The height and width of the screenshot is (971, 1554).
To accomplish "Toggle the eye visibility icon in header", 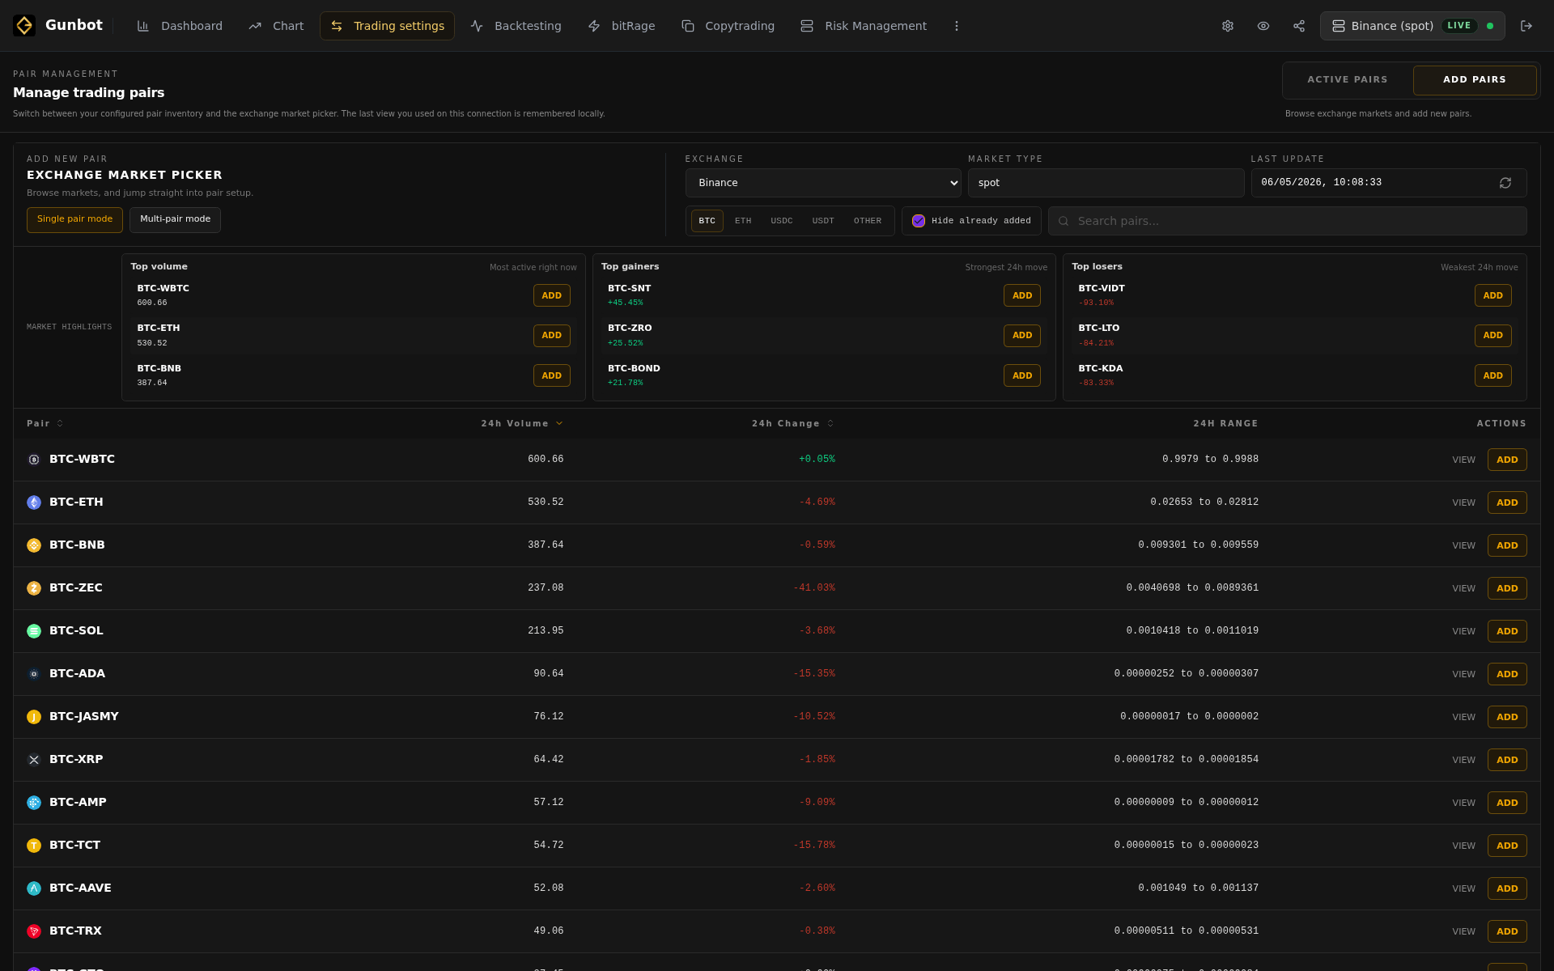I will (x=1263, y=26).
